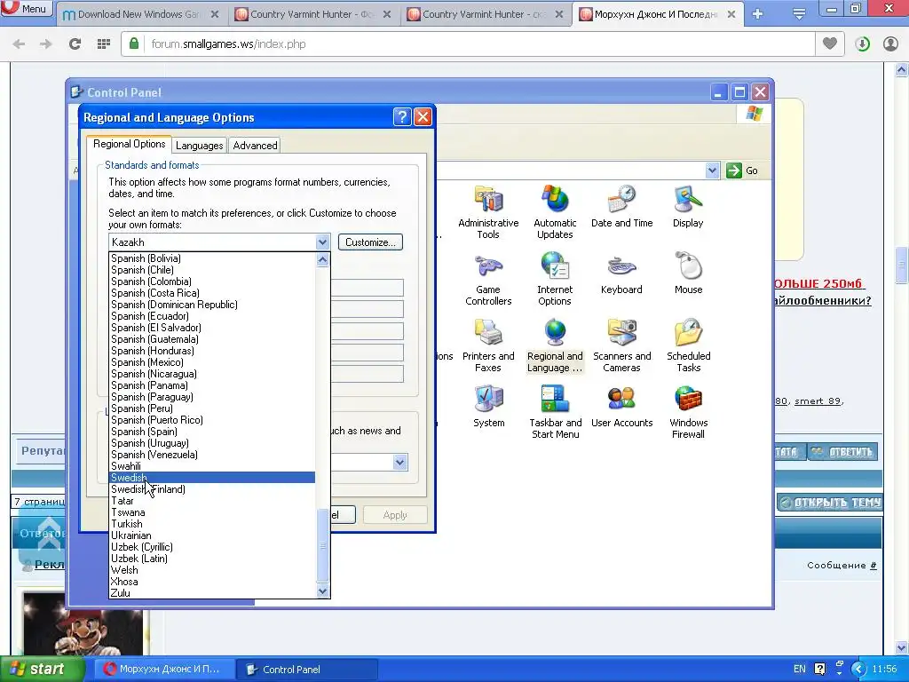The height and width of the screenshot is (682, 909).
Task: Choose Swedish (Finland) in the list
Action: tap(212, 489)
